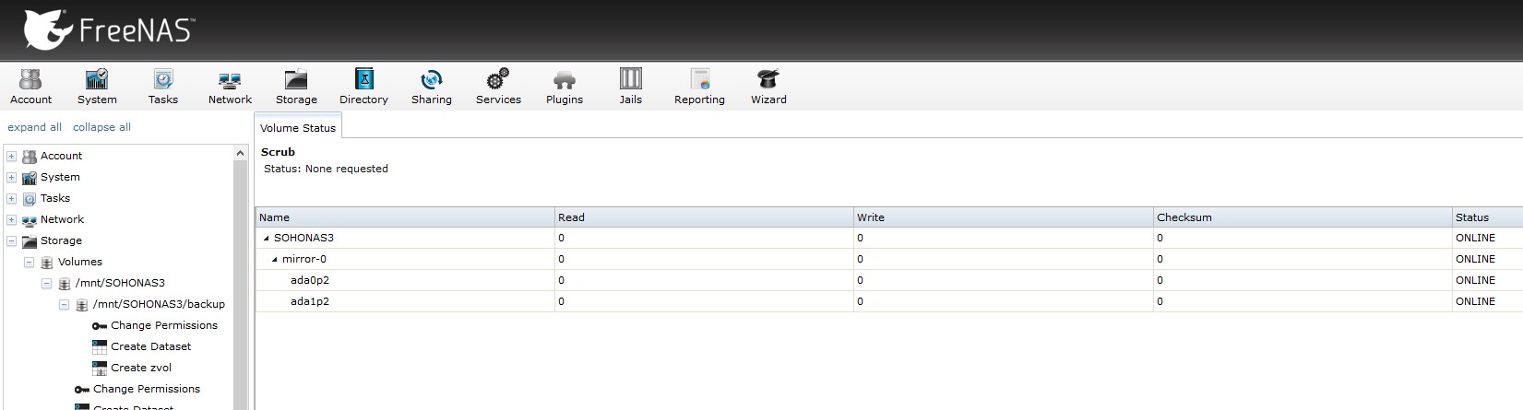Expand the System tree node

tap(11, 178)
